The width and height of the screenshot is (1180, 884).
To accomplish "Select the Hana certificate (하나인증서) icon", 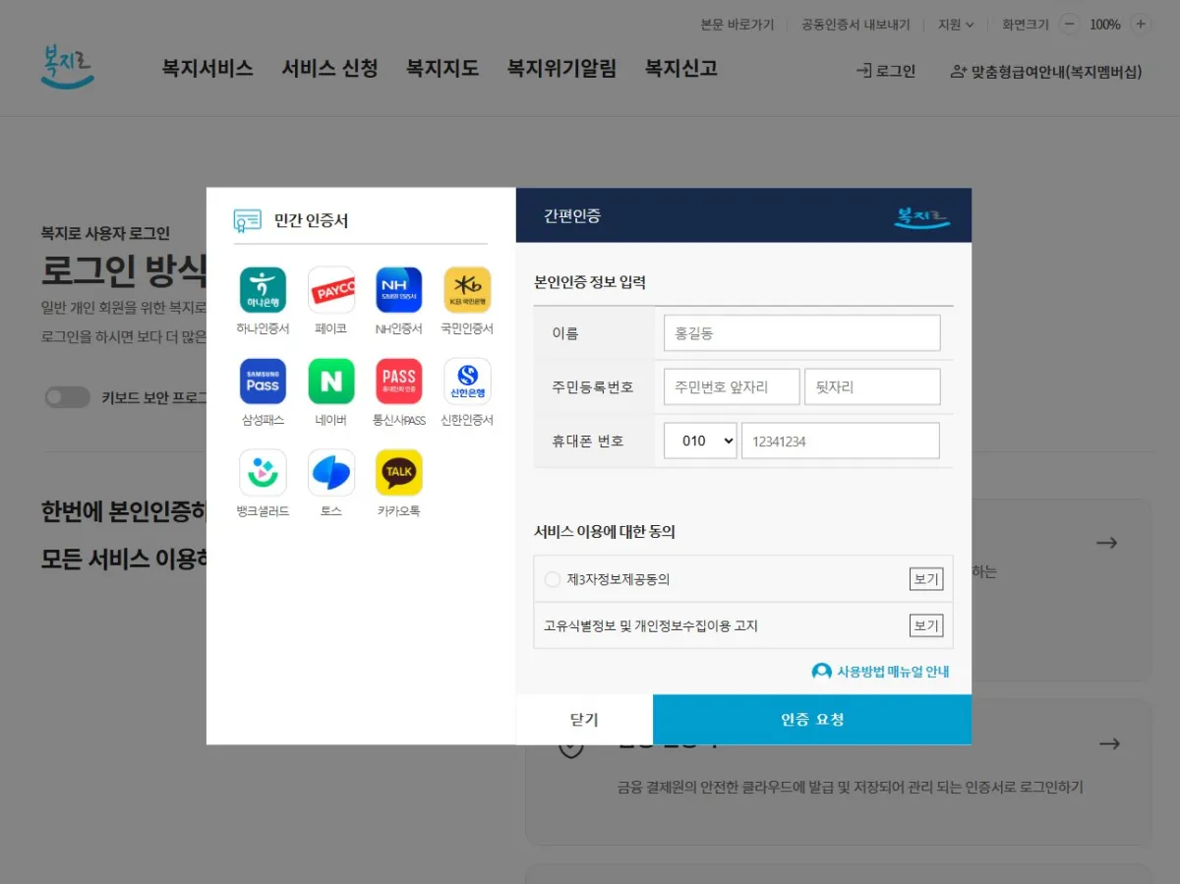I will (x=263, y=290).
